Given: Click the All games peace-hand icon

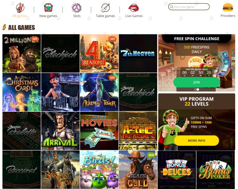Looking at the screenshot, I should pos(20,8).
